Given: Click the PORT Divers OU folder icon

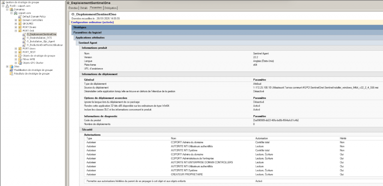Looking at the screenshot, I should 20,27.
